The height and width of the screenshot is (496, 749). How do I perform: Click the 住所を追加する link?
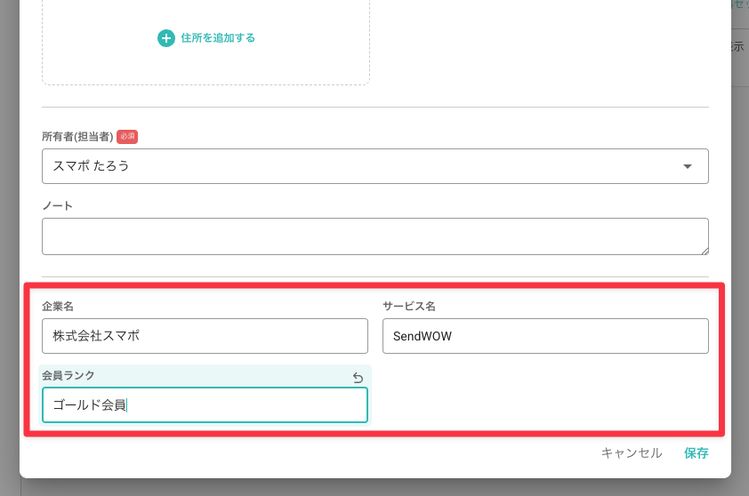click(x=218, y=38)
